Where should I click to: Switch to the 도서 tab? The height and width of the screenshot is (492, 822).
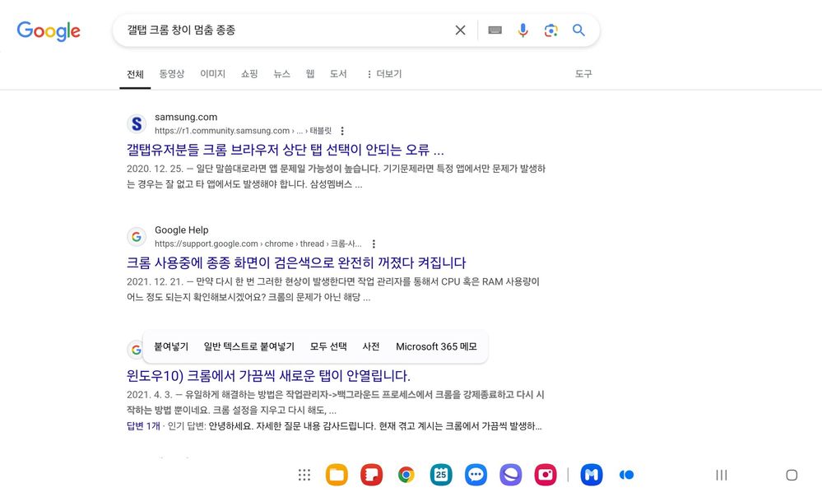338,74
